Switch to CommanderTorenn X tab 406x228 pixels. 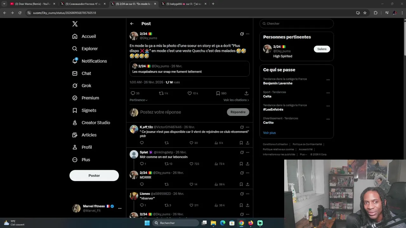[83, 4]
